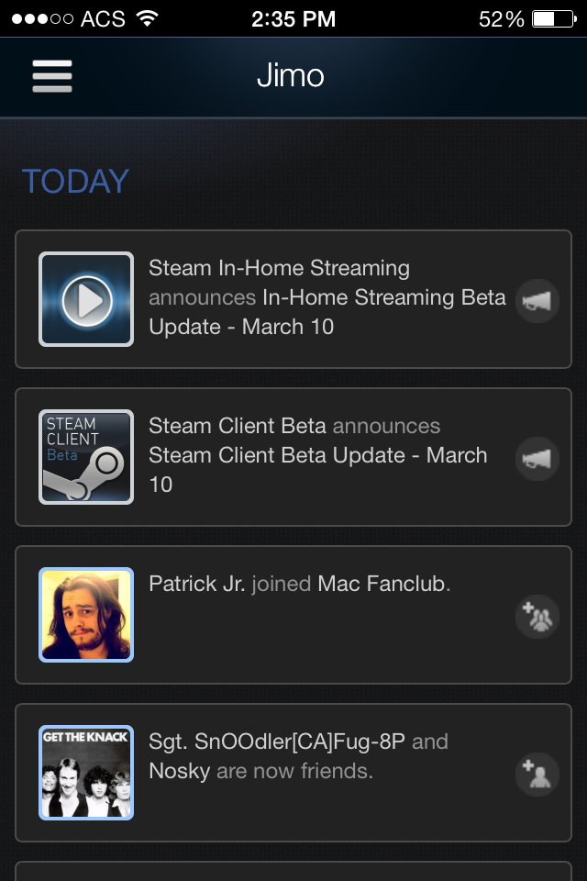
Task: Open Steam Client Beta Update announcement link
Action: pos(317,456)
